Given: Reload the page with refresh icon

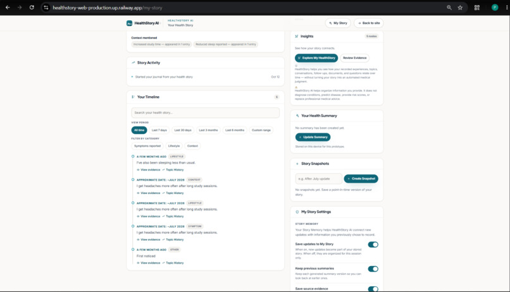Looking at the screenshot, I should [x=32, y=8].
